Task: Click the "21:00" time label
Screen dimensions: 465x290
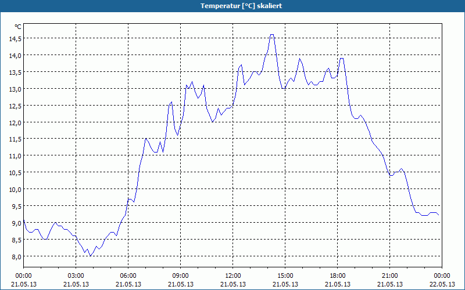Action: point(389,276)
